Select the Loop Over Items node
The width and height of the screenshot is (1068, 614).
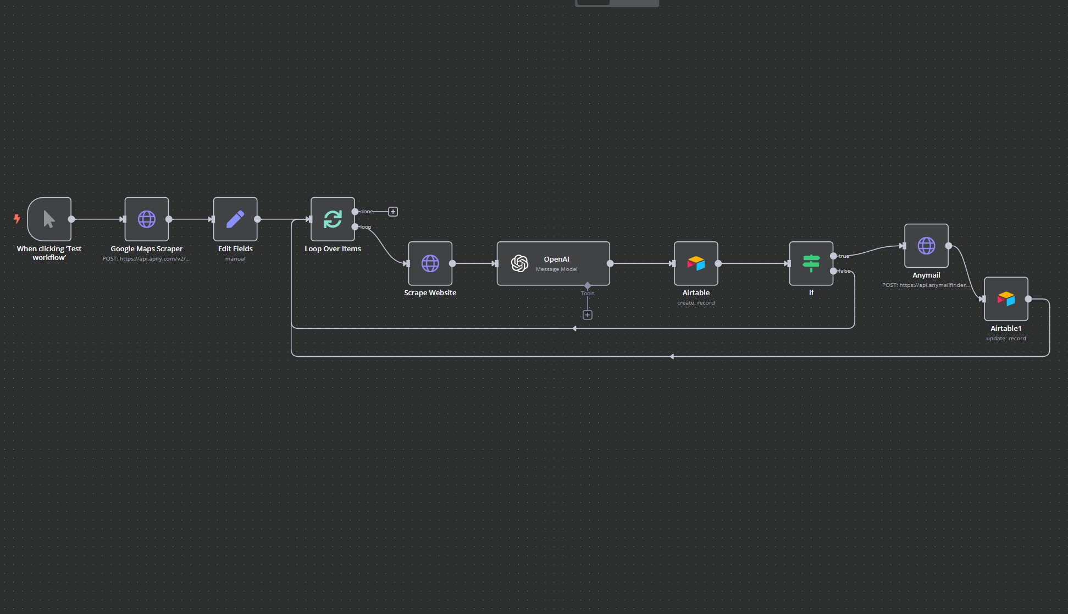click(332, 219)
